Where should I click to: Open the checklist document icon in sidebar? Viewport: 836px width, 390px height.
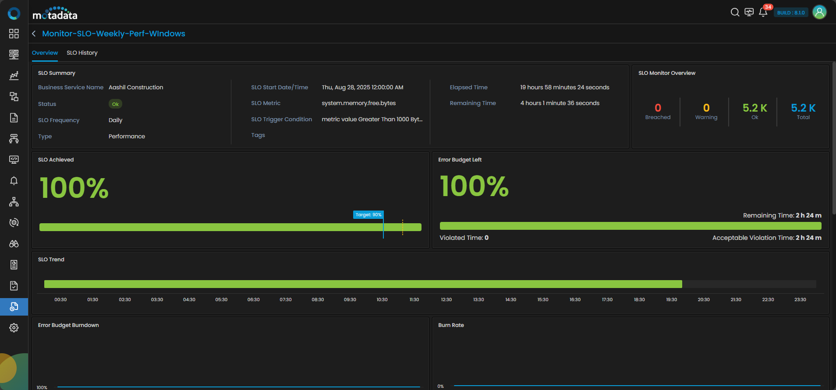pos(14,286)
